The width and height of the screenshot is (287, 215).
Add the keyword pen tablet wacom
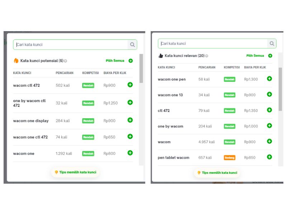[269, 157]
